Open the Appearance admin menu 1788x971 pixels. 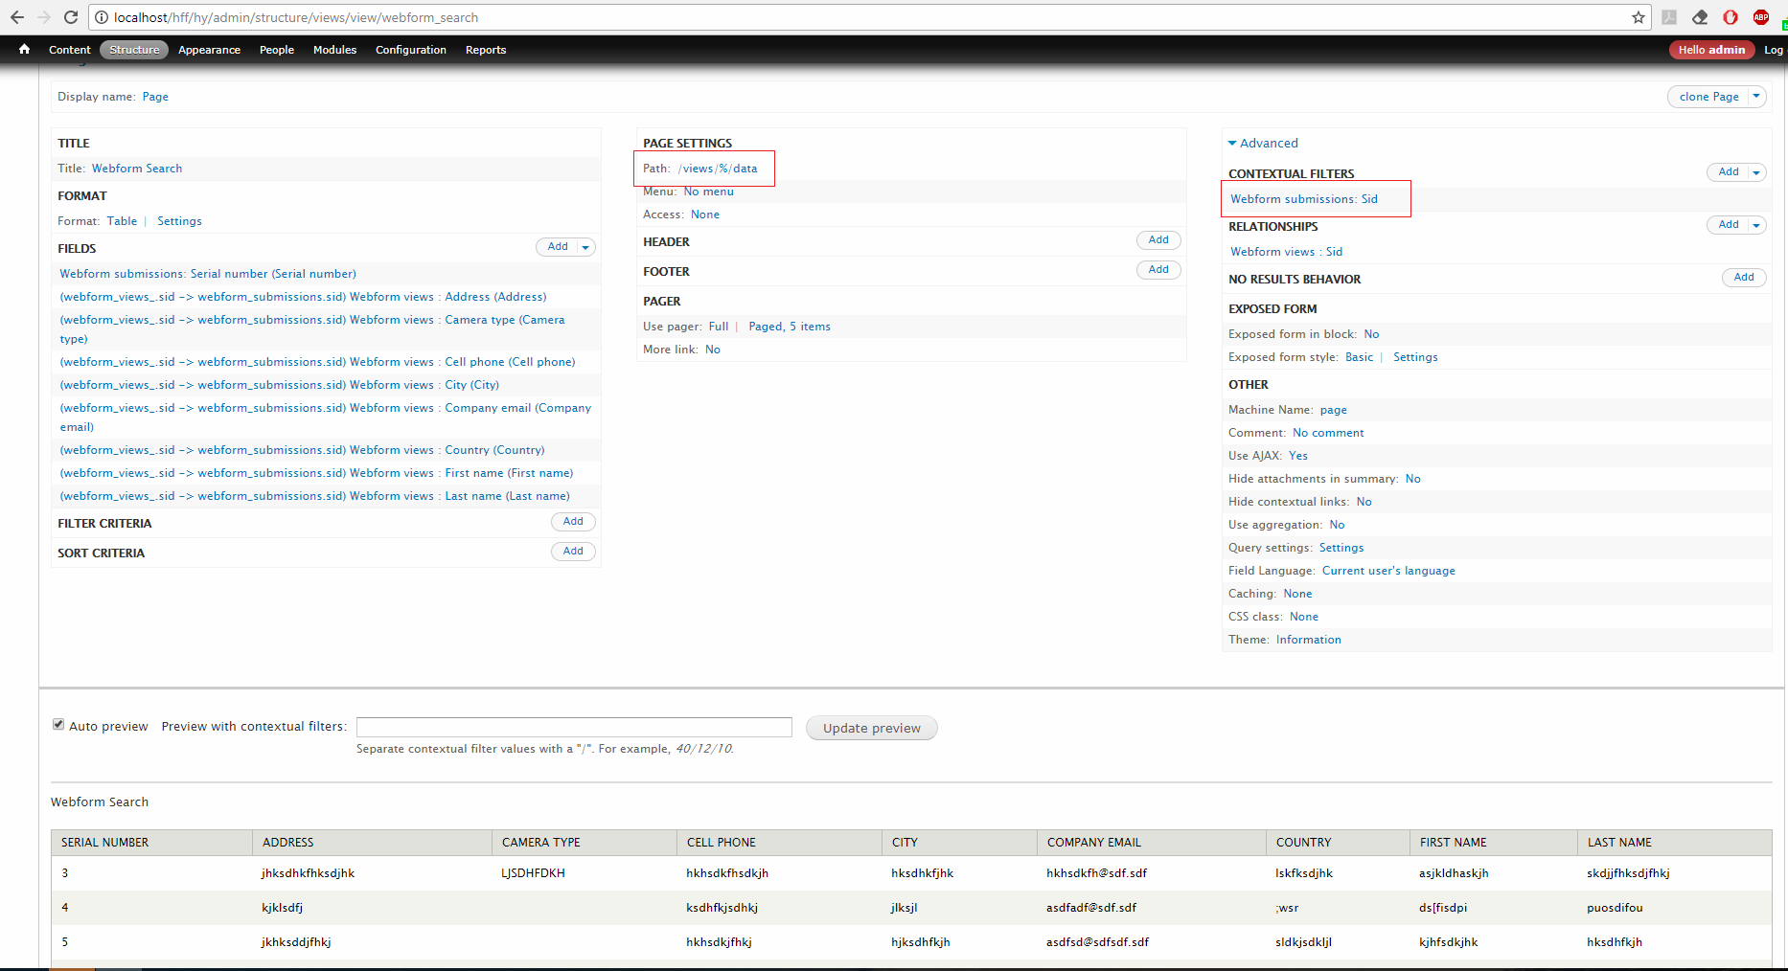(x=209, y=50)
